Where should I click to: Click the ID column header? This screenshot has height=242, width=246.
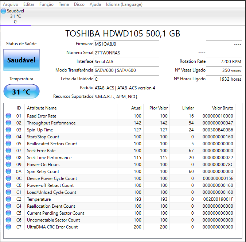tap(19, 108)
